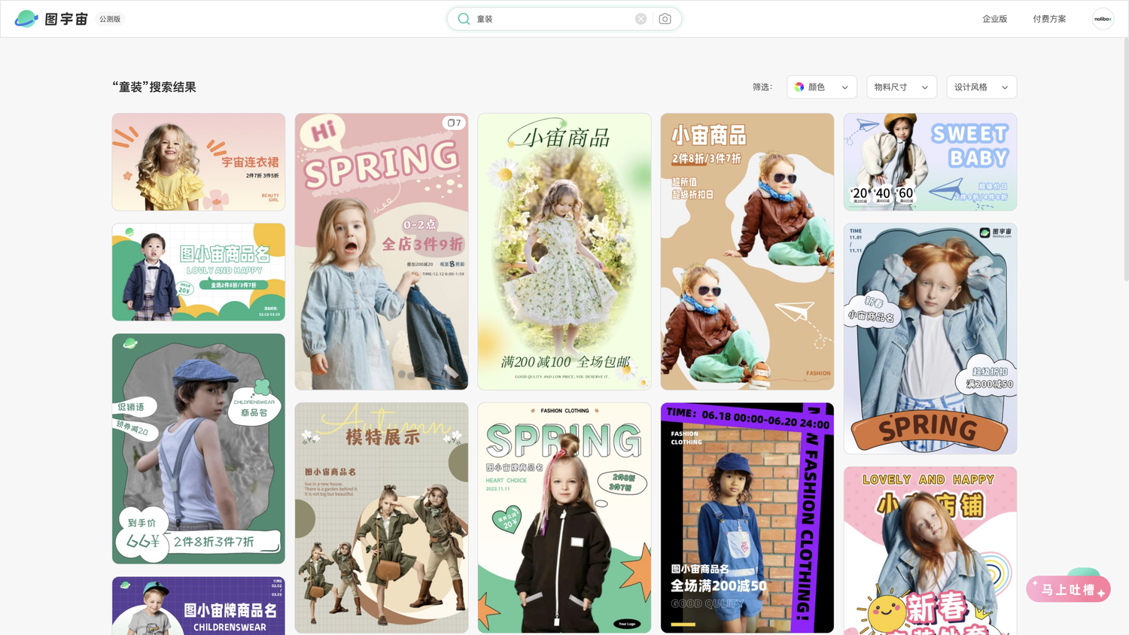Screen dimensions: 1129x635
Task: Click the page vertical scrollbar
Action: pos(1126,160)
